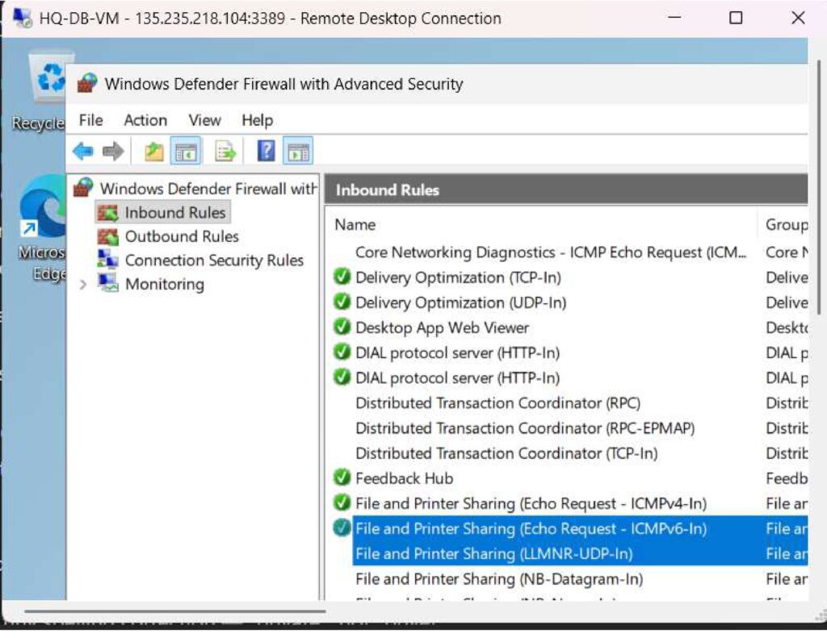The image size is (827, 638).
Task: Click the Up One Level folder icon
Action: click(154, 151)
